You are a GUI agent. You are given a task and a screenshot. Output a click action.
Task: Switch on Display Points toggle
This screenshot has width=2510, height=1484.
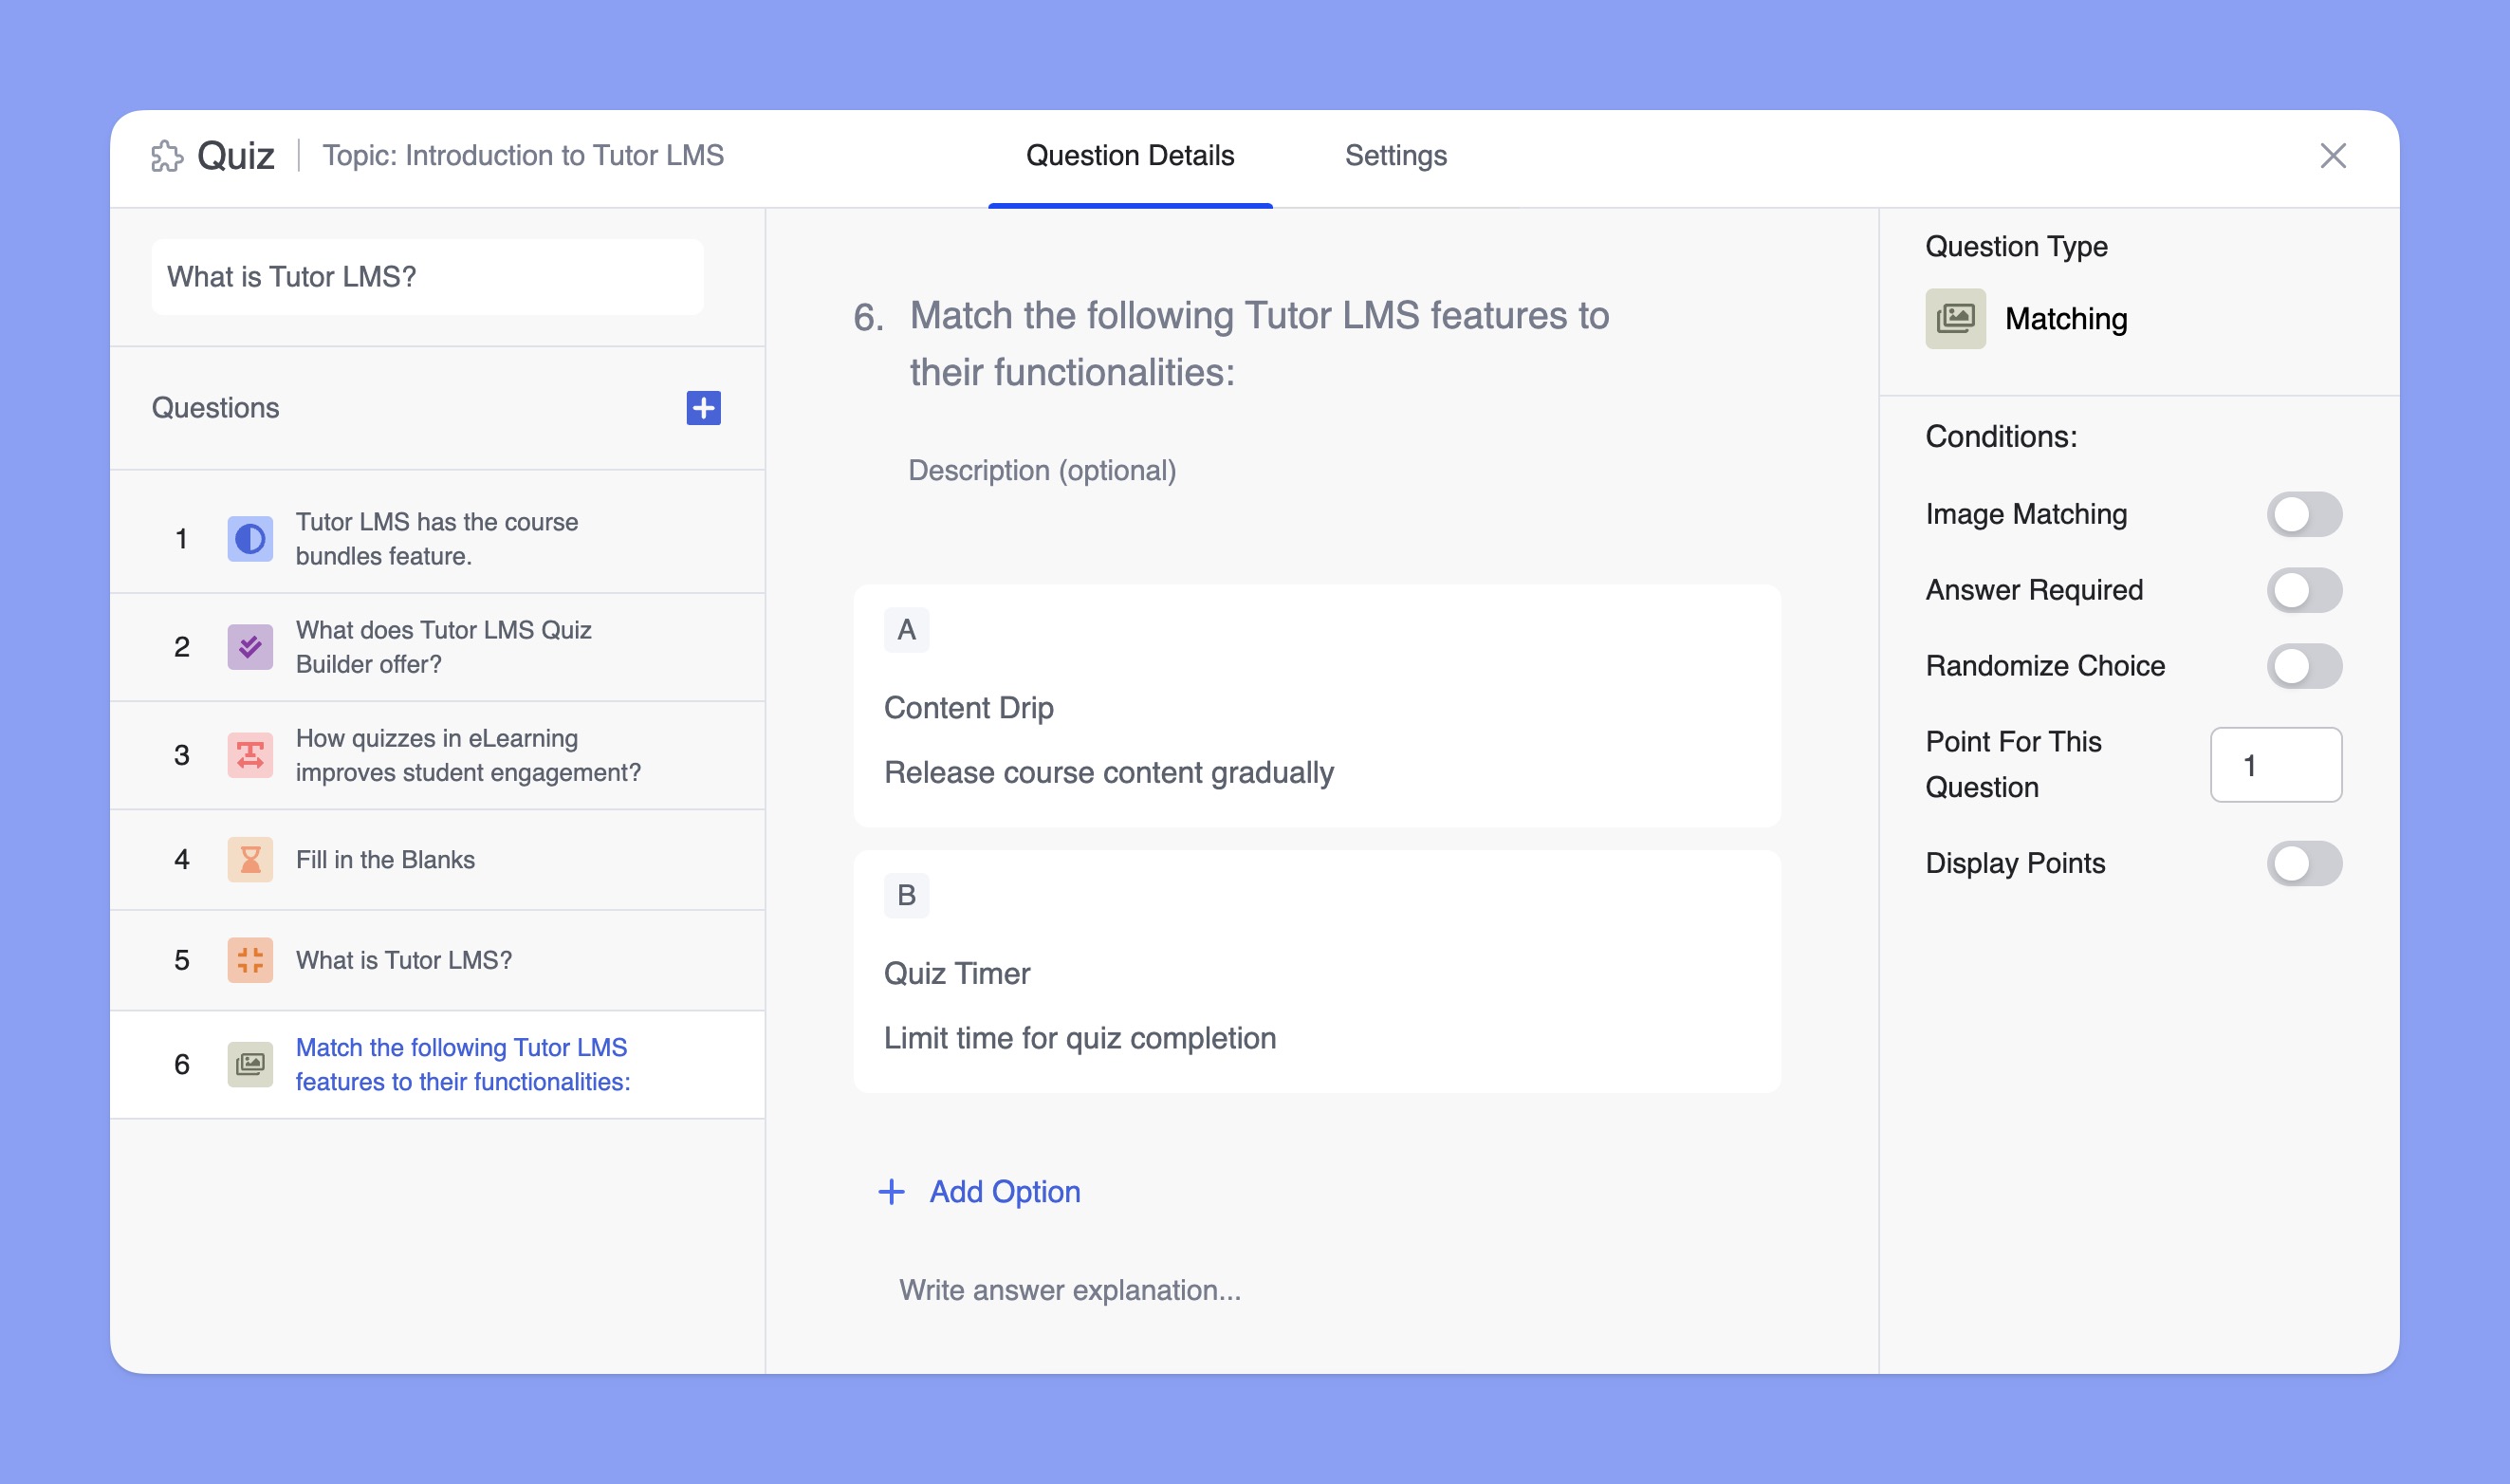[2304, 863]
